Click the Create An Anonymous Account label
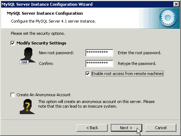The height and width of the screenshot is (136, 181). coord(43,95)
